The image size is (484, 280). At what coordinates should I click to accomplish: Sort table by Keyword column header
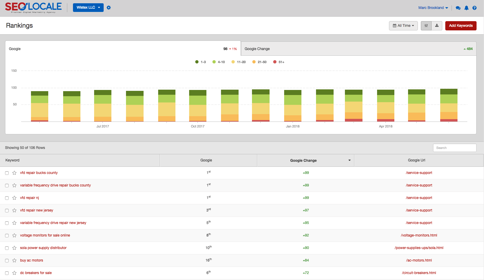coord(80,160)
